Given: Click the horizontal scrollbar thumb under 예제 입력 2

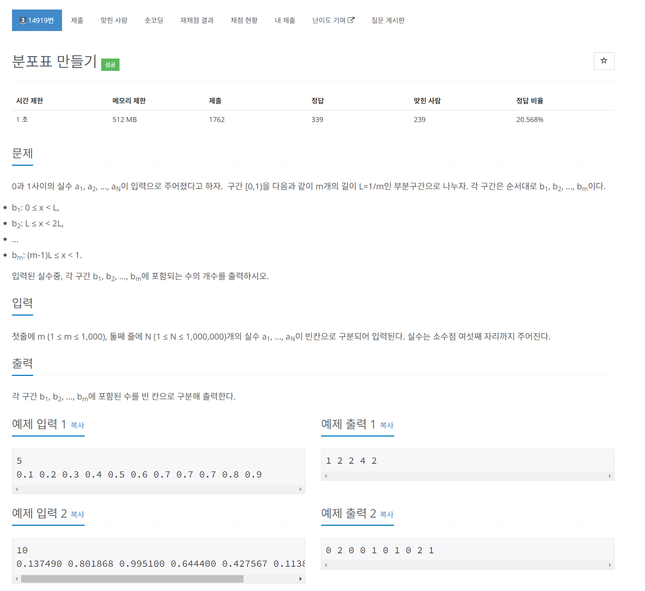Looking at the screenshot, I should point(132,579).
